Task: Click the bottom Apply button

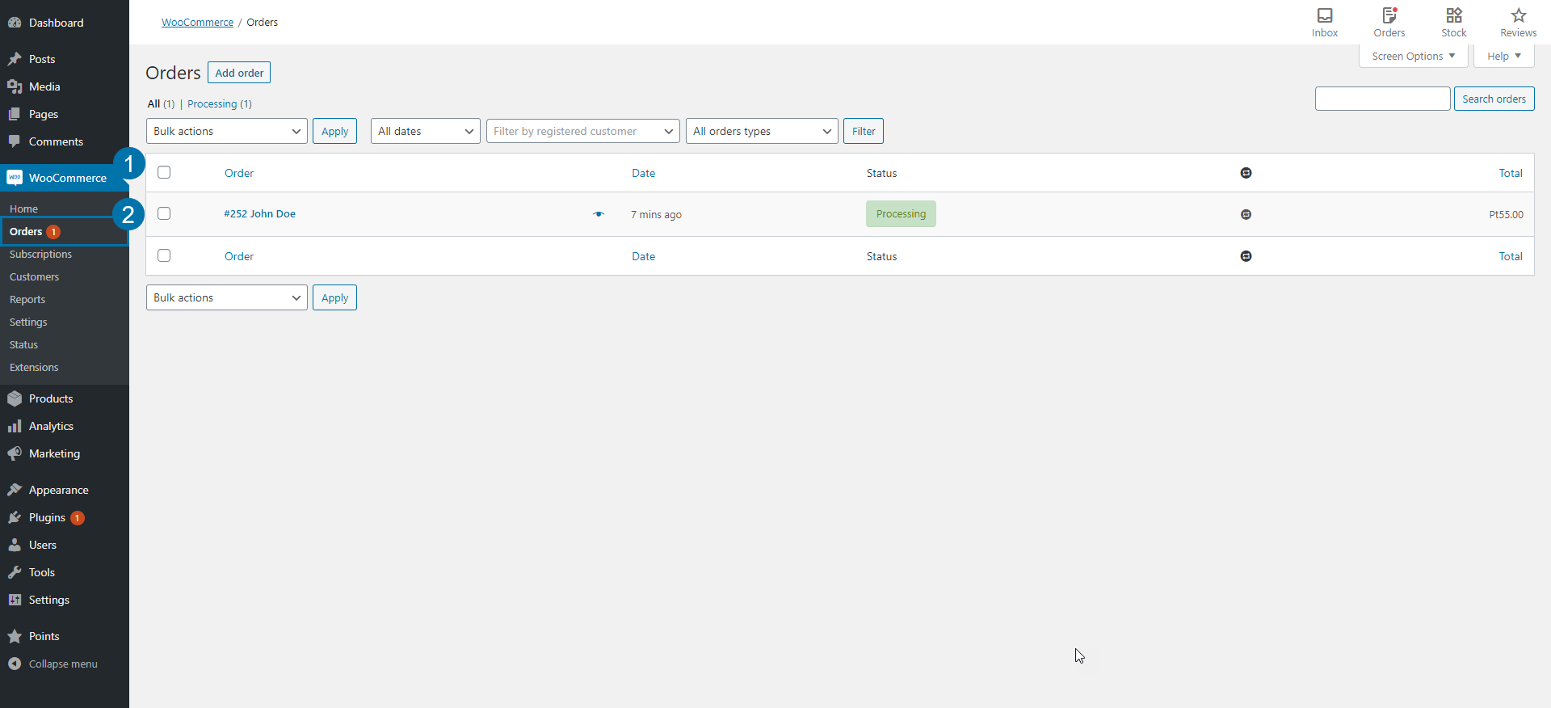Action: (334, 297)
